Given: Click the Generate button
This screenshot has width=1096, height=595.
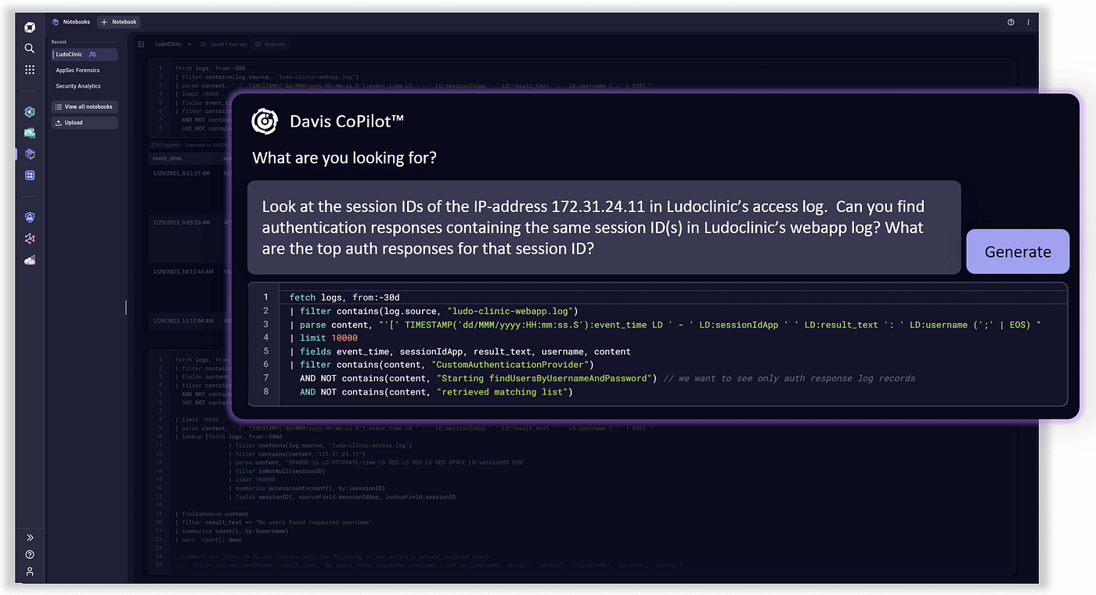Looking at the screenshot, I should (1018, 251).
